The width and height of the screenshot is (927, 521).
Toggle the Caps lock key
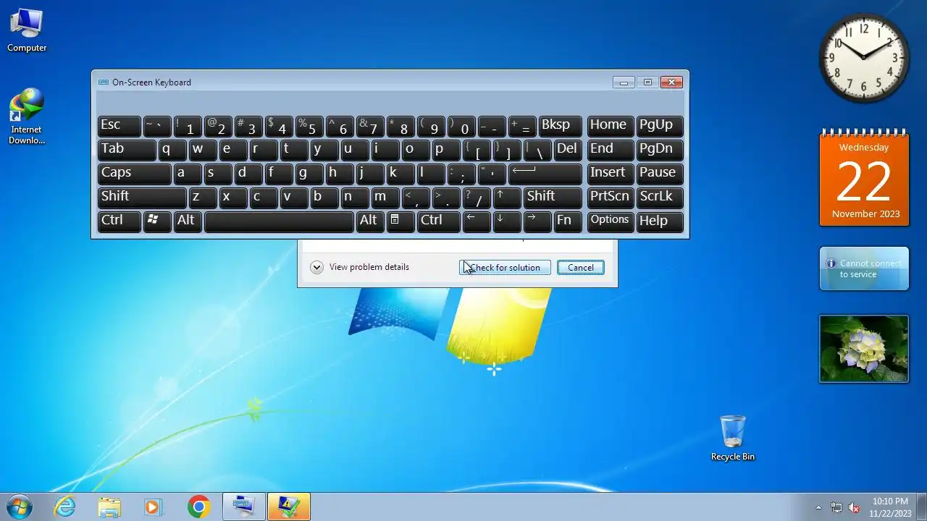pyautogui.click(x=134, y=174)
